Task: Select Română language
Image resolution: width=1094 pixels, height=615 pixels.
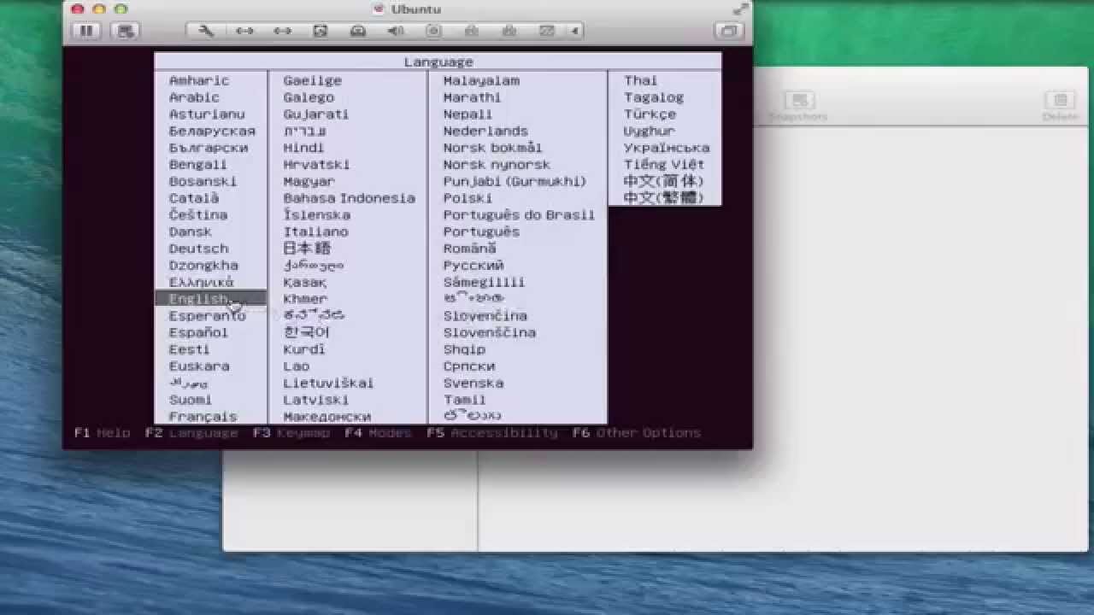Action: (470, 249)
